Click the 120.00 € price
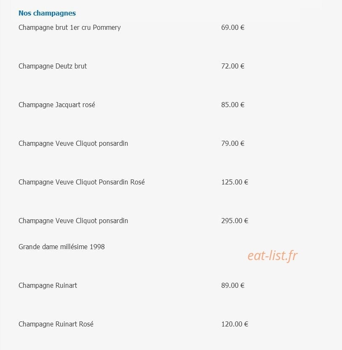The width and height of the screenshot is (342, 350). [x=235, y=324]
